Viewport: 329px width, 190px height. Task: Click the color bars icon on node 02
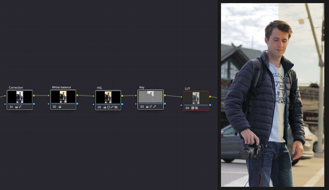tap(60, 107)
